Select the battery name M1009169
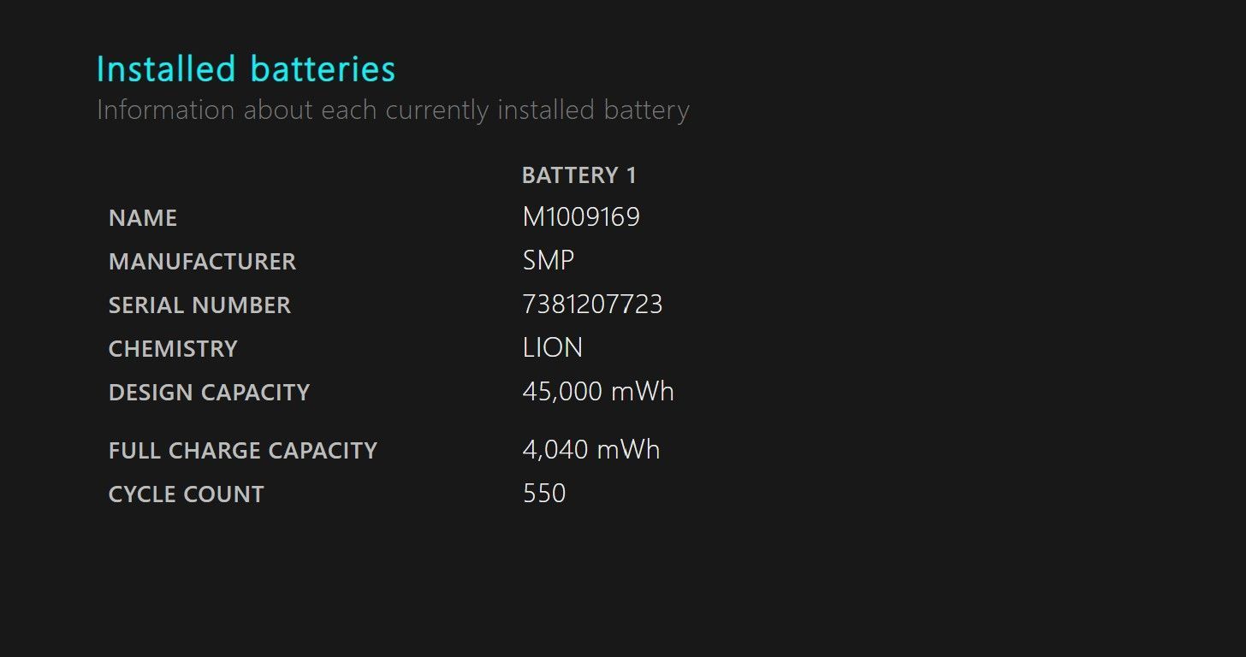Screen dimensions: 1246x657 coord(581,217)
